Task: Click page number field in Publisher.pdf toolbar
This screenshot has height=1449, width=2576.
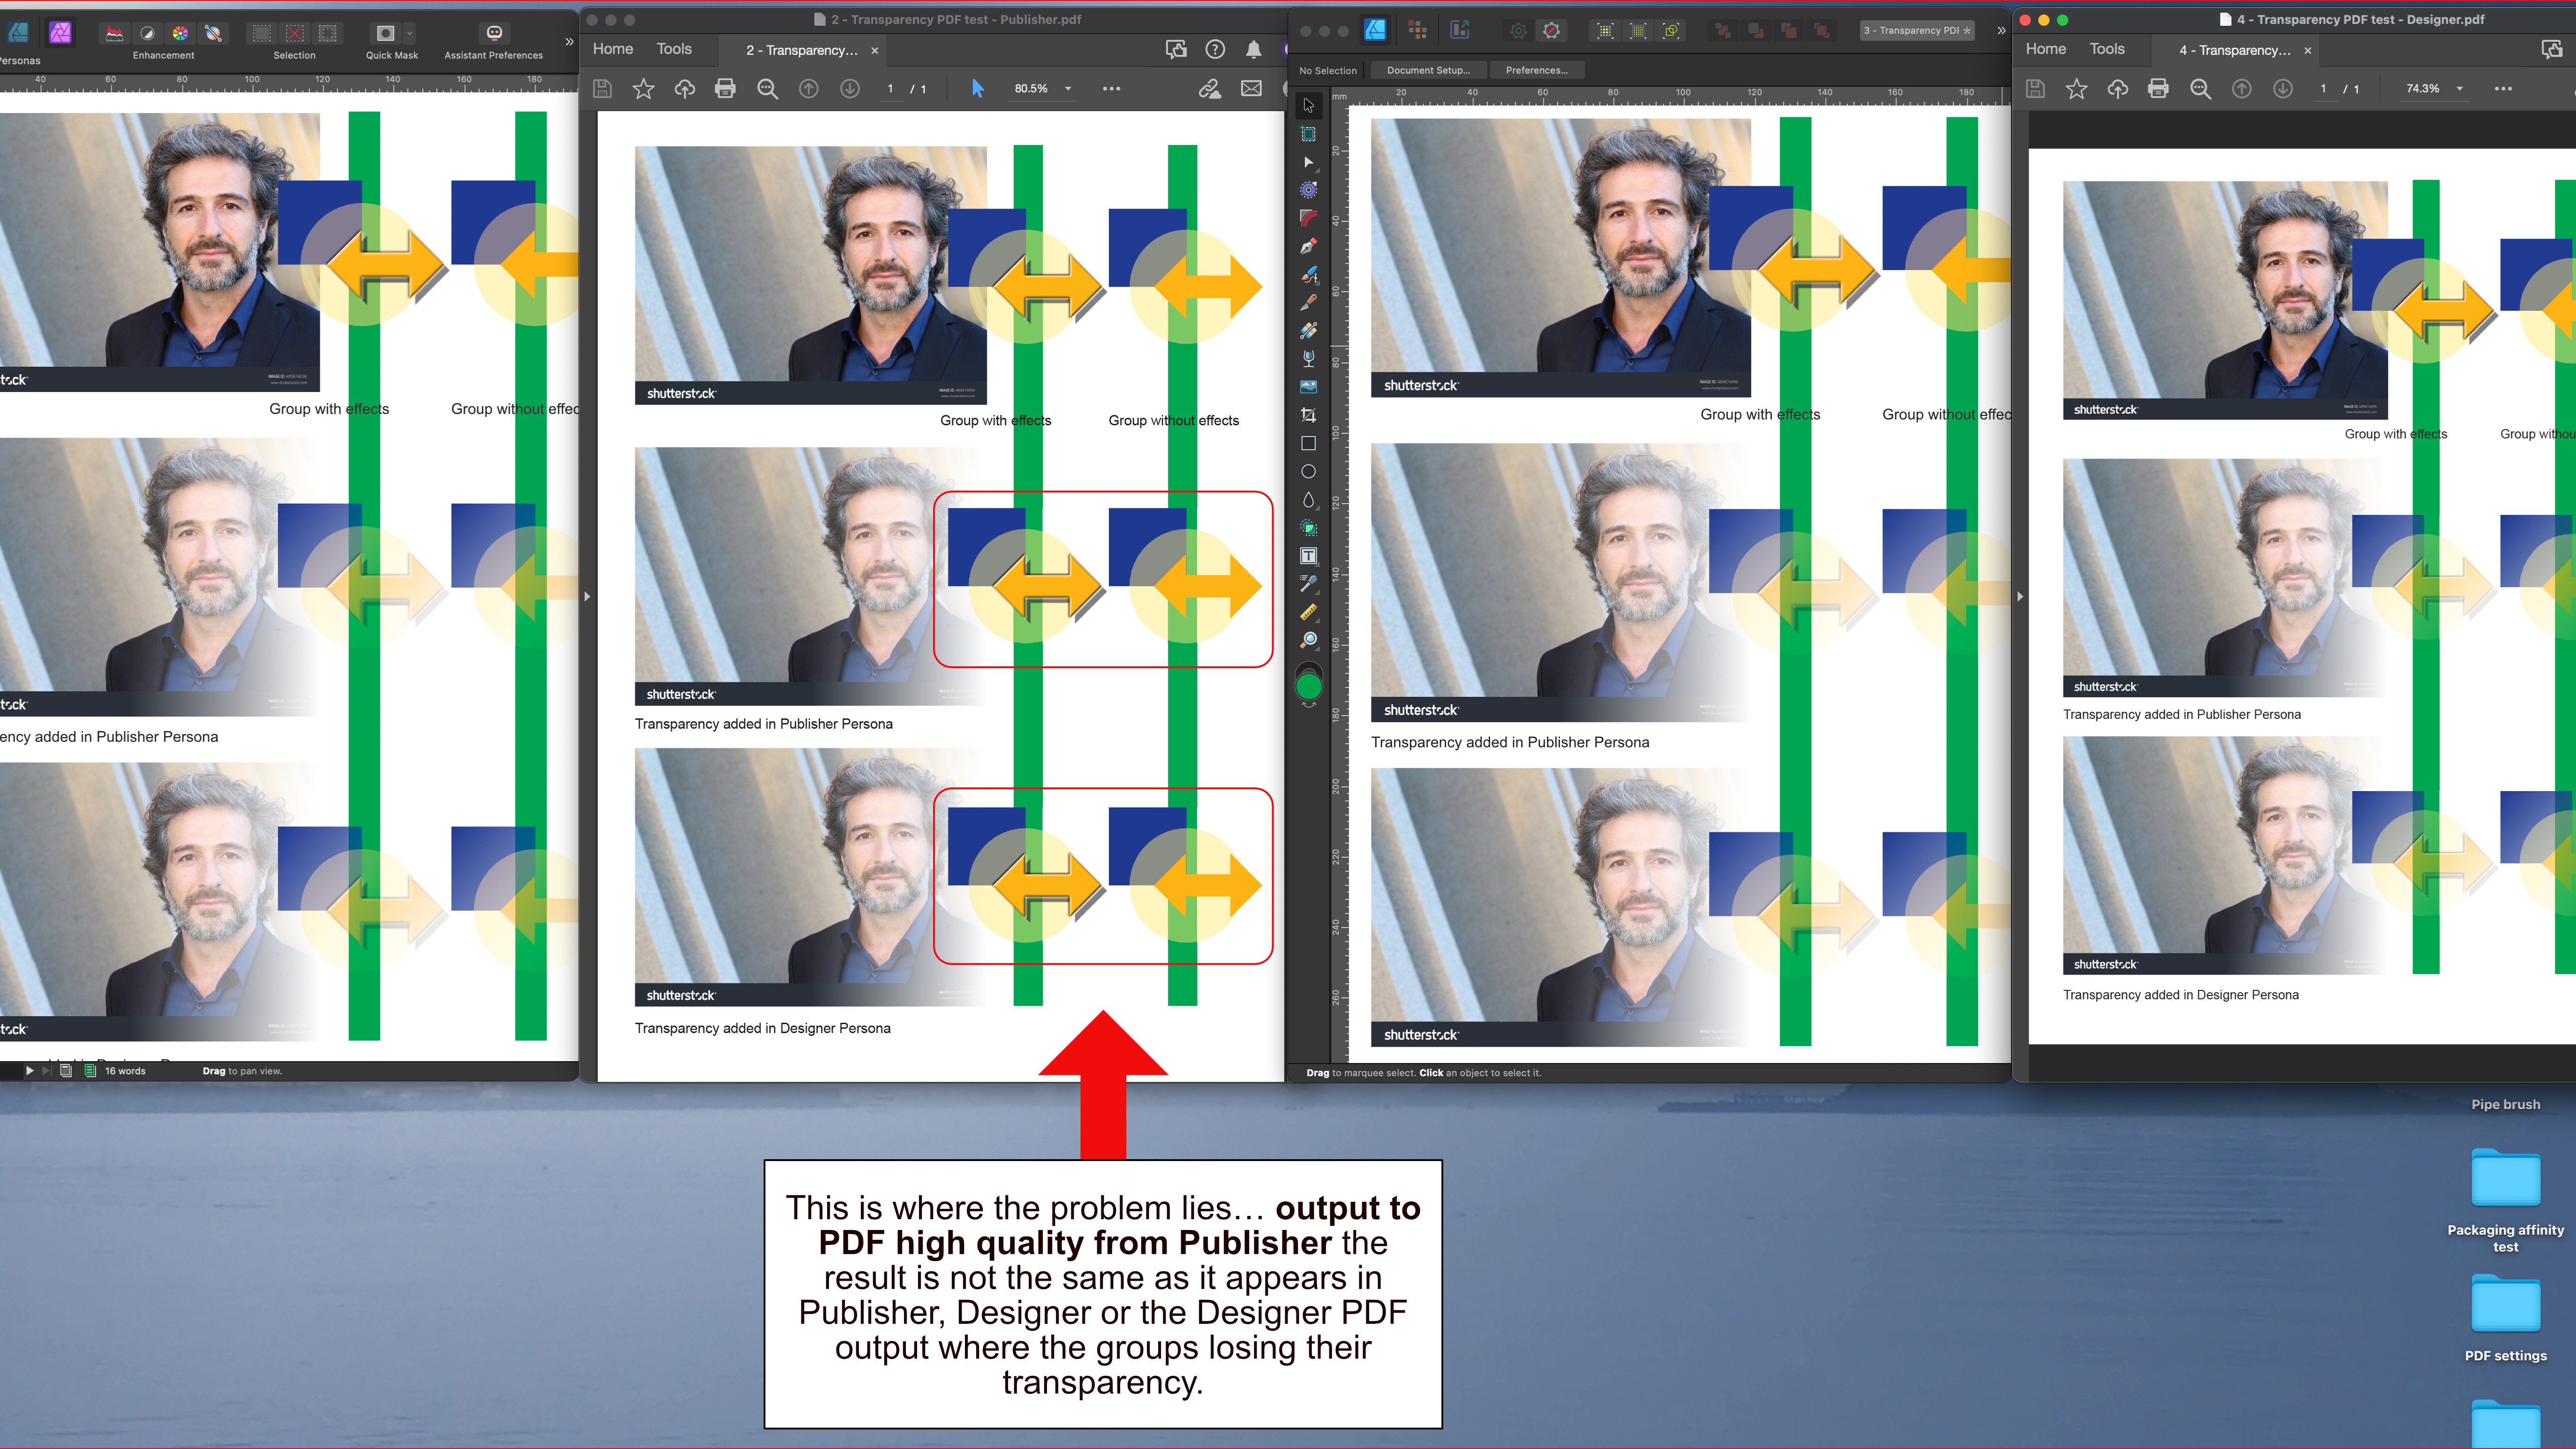Action: (x=890, y=89)
